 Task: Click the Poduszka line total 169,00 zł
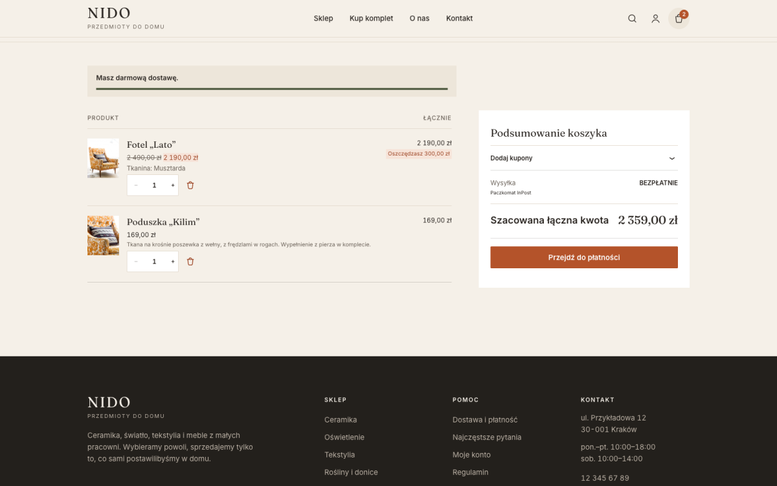click(437, 220)
